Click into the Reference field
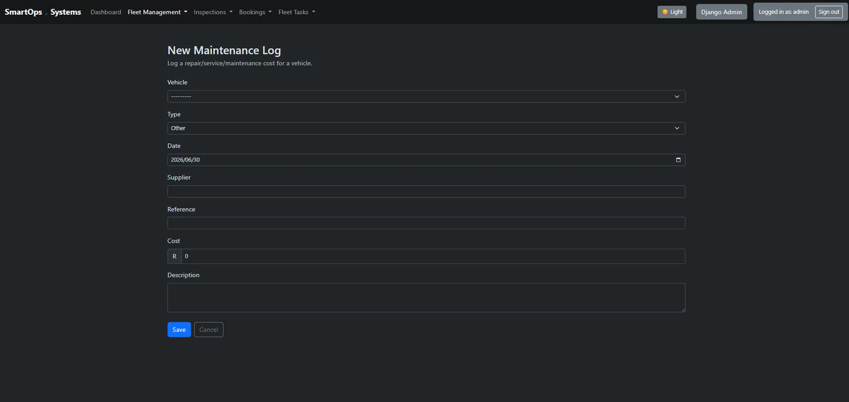 click(x=426, y=223)
